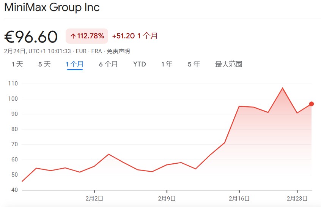Click the MiniMax Group Inc title
Viewport: 321px width, 207px height.
pos(52,8)
